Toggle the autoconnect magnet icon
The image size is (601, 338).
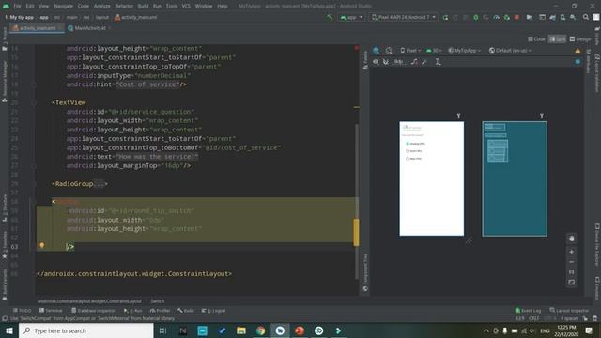(386, 62)
